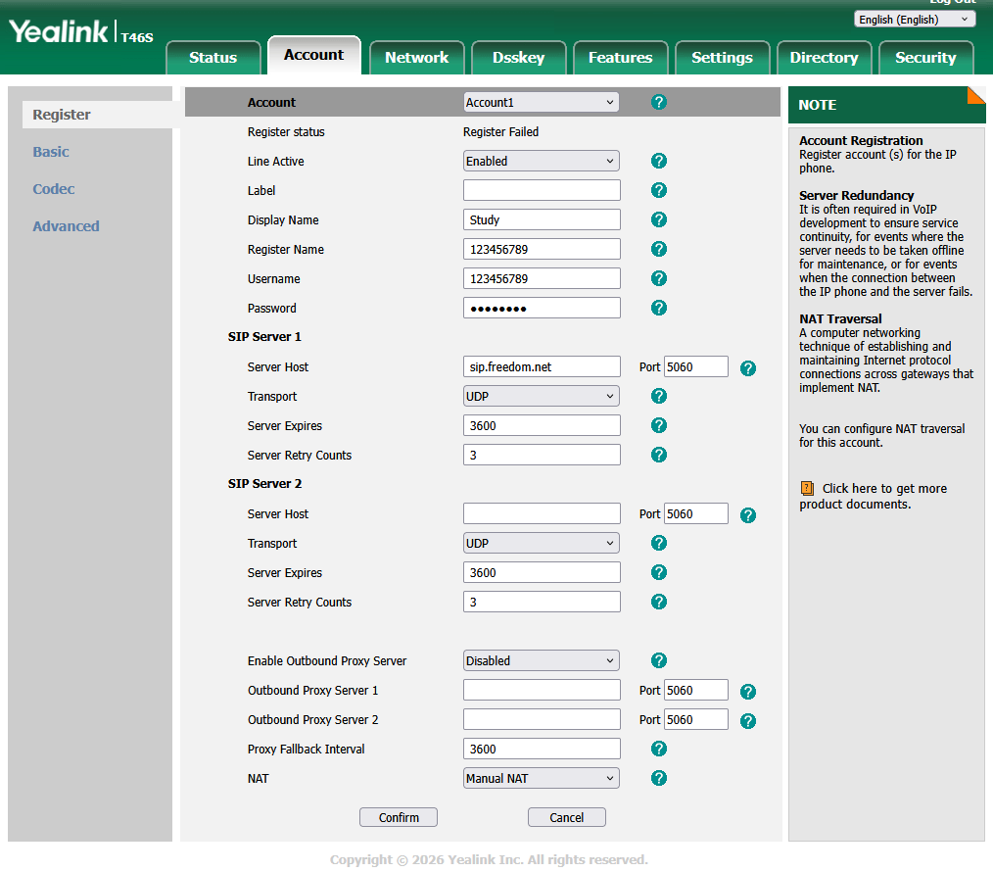
Task: Switch to the Network tab
Action: click(416, 58)
